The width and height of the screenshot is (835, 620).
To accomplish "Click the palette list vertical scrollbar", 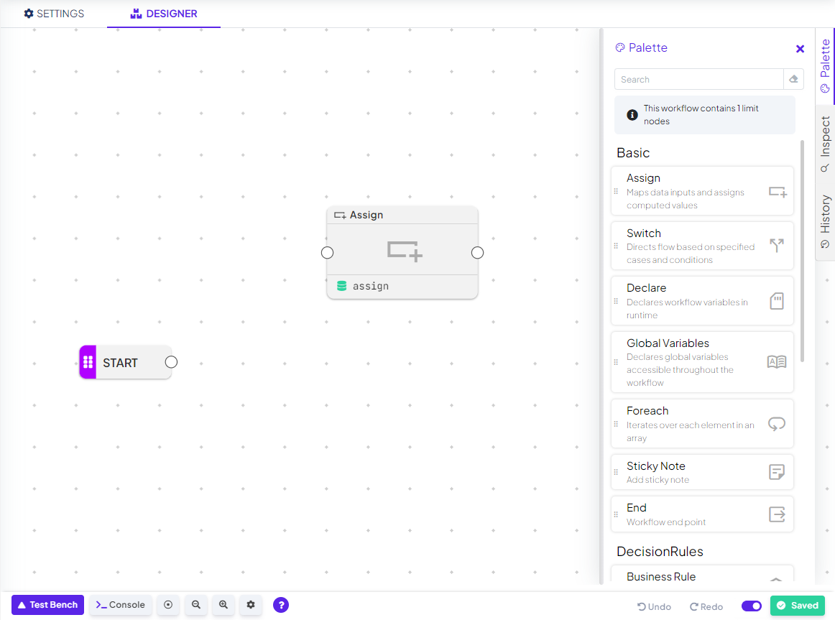I will coord(803,251).
